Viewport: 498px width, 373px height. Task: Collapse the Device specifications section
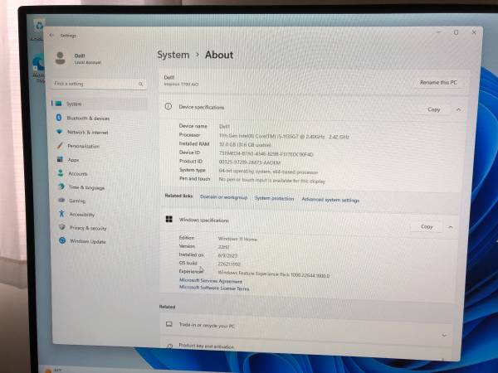(x=457, y=109)
